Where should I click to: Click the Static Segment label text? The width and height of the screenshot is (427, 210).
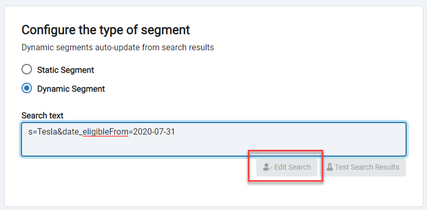65,70
